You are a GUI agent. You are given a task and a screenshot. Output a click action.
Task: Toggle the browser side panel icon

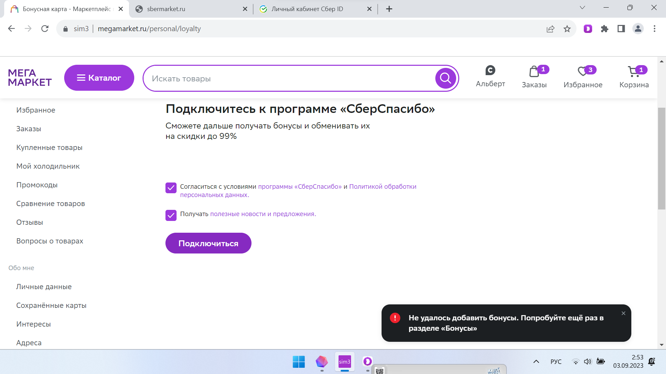coord(621,29)
